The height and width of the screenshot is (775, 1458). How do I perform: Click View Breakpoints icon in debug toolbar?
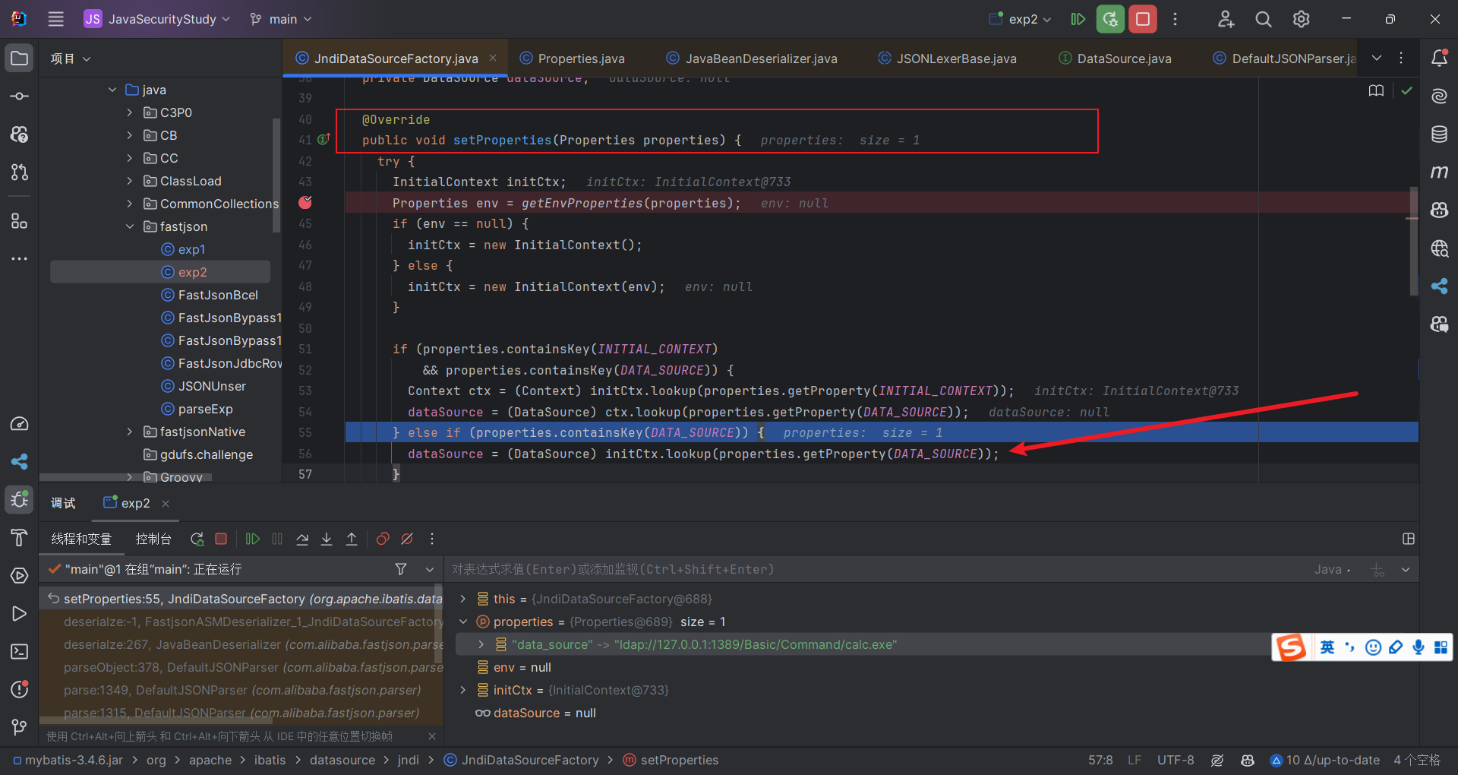pyautogui.click(x=383, y=539)
